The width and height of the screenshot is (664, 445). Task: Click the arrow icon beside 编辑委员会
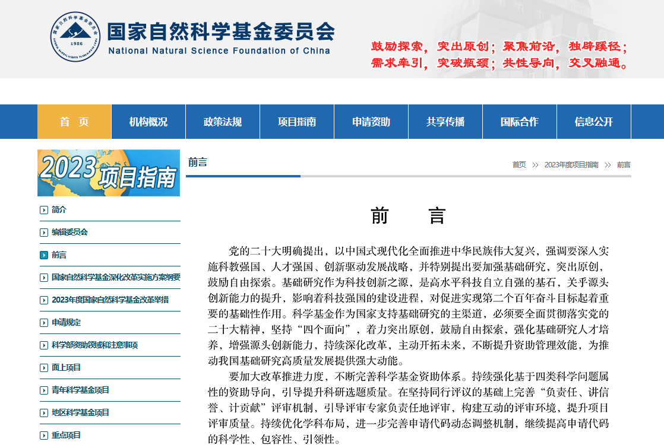pos(44,233)
